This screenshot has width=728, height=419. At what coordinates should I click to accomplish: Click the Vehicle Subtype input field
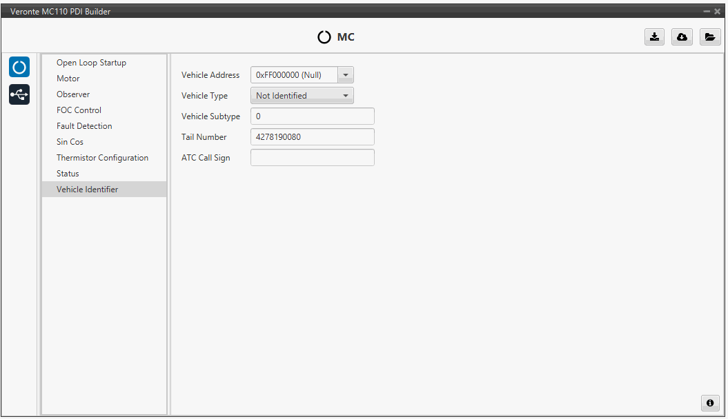[x=312, y=116]
